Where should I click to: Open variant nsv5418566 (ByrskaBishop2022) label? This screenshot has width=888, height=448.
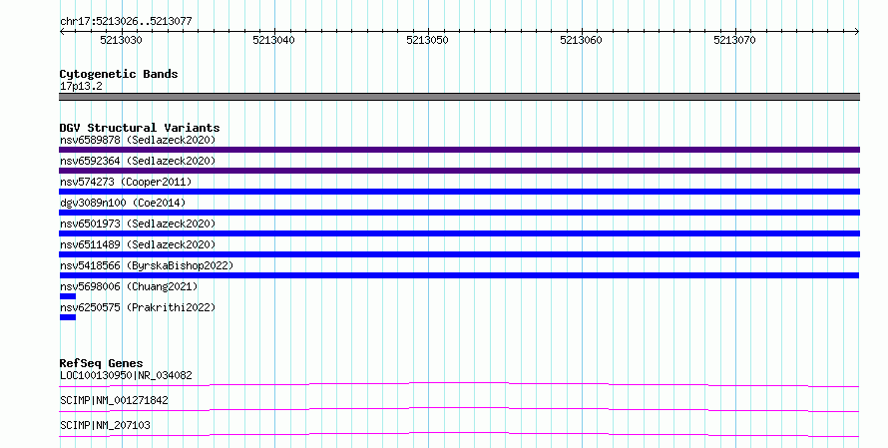tap(147, 265)
